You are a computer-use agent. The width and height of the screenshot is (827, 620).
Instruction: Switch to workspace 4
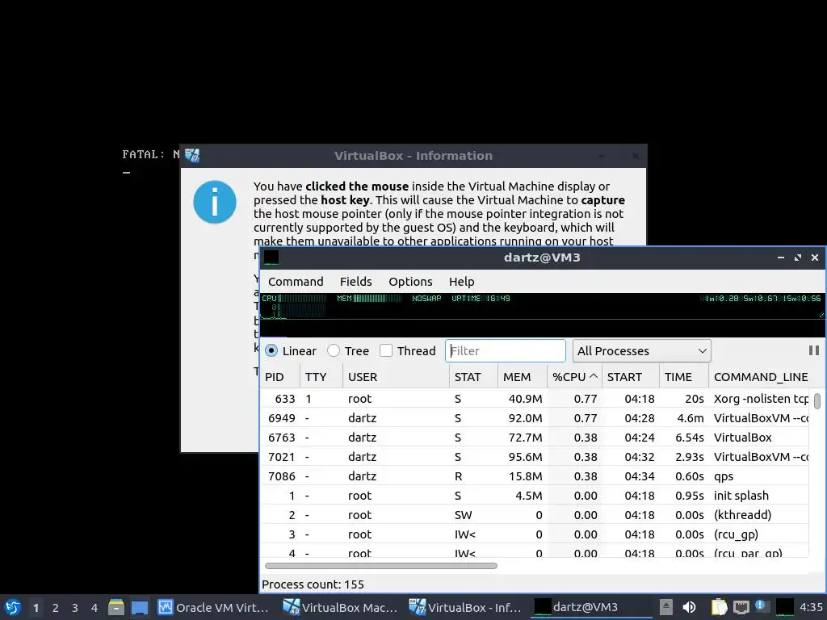(x=94, y=607)
